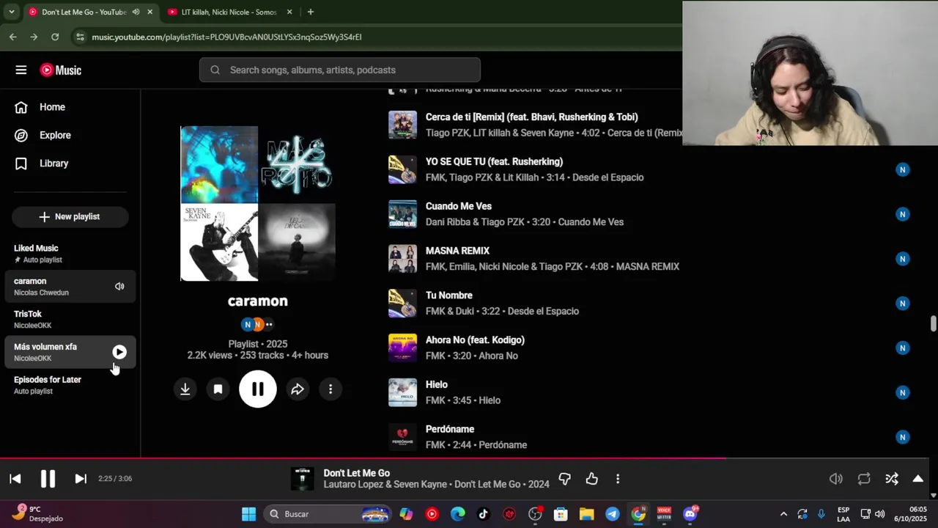Show hidden system tray icons

[783, 514]
